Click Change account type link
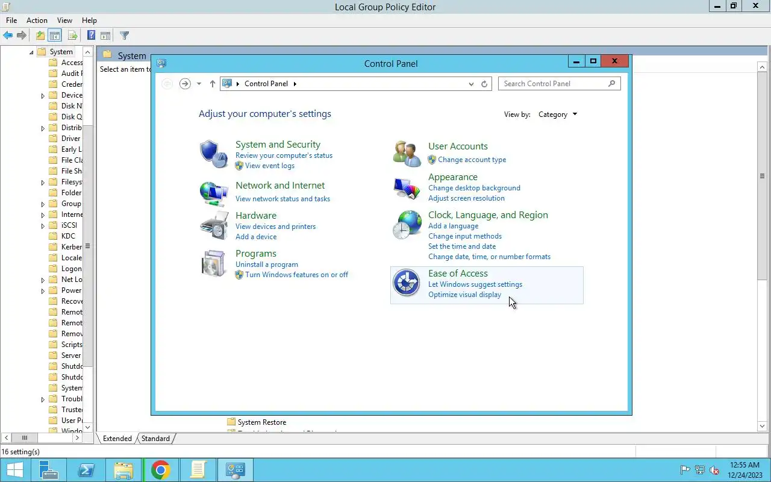 coord(472,160)
